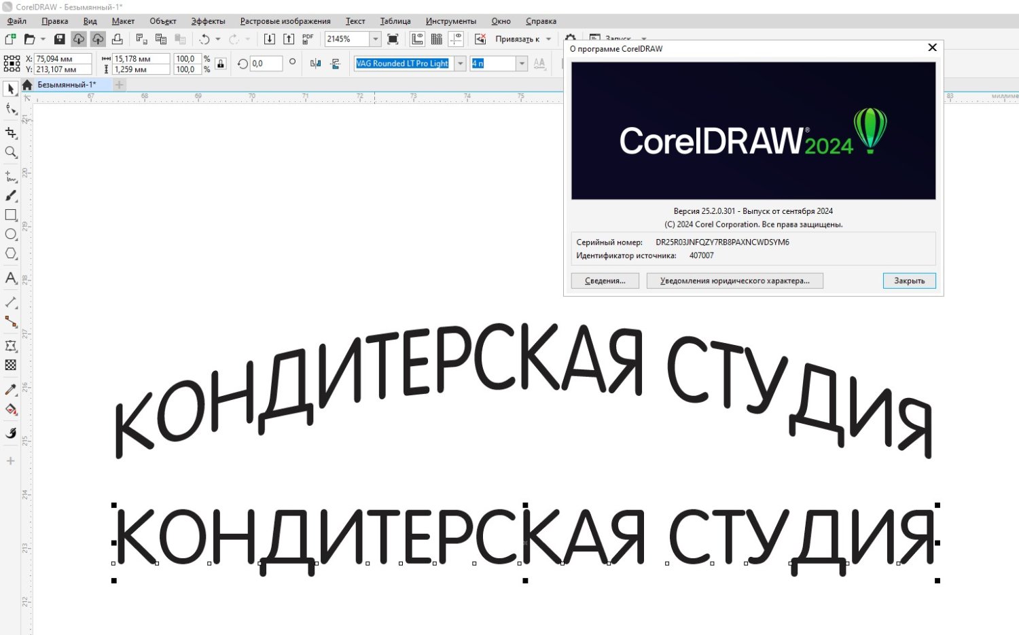Open the Макет menu
Image resolution: width=1019 pixels, height=635 pixels.
[123, 21]
